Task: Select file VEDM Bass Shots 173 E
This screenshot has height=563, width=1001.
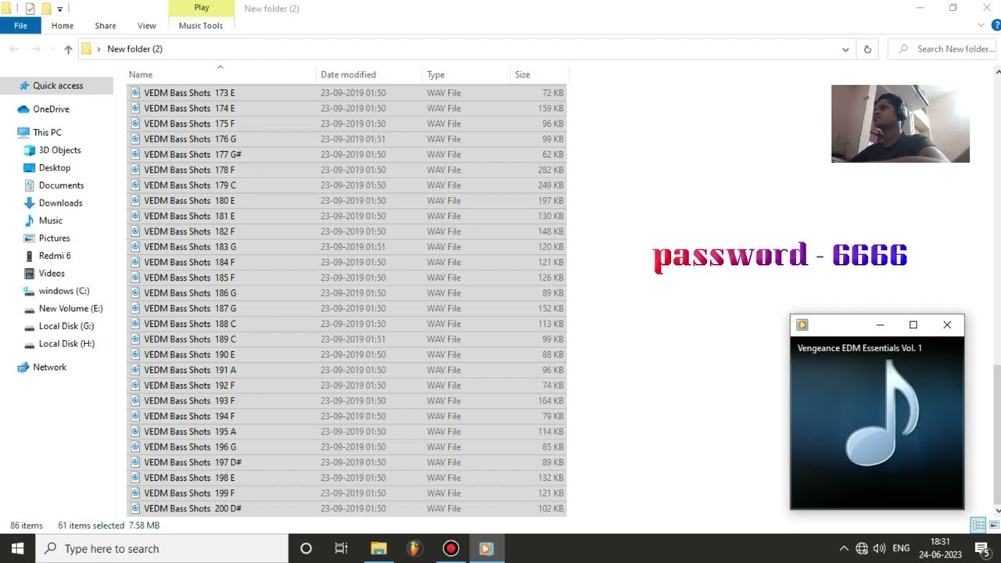Action: click(346, 93)
